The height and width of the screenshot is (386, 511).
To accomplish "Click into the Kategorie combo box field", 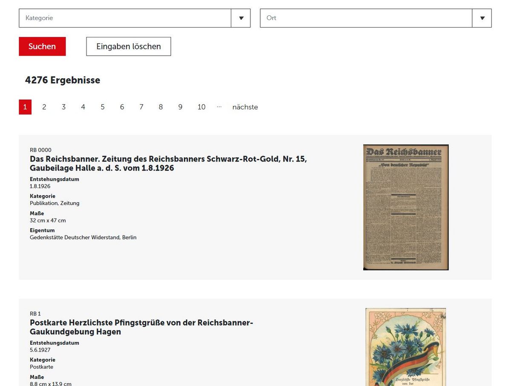I will coord(125,18).
